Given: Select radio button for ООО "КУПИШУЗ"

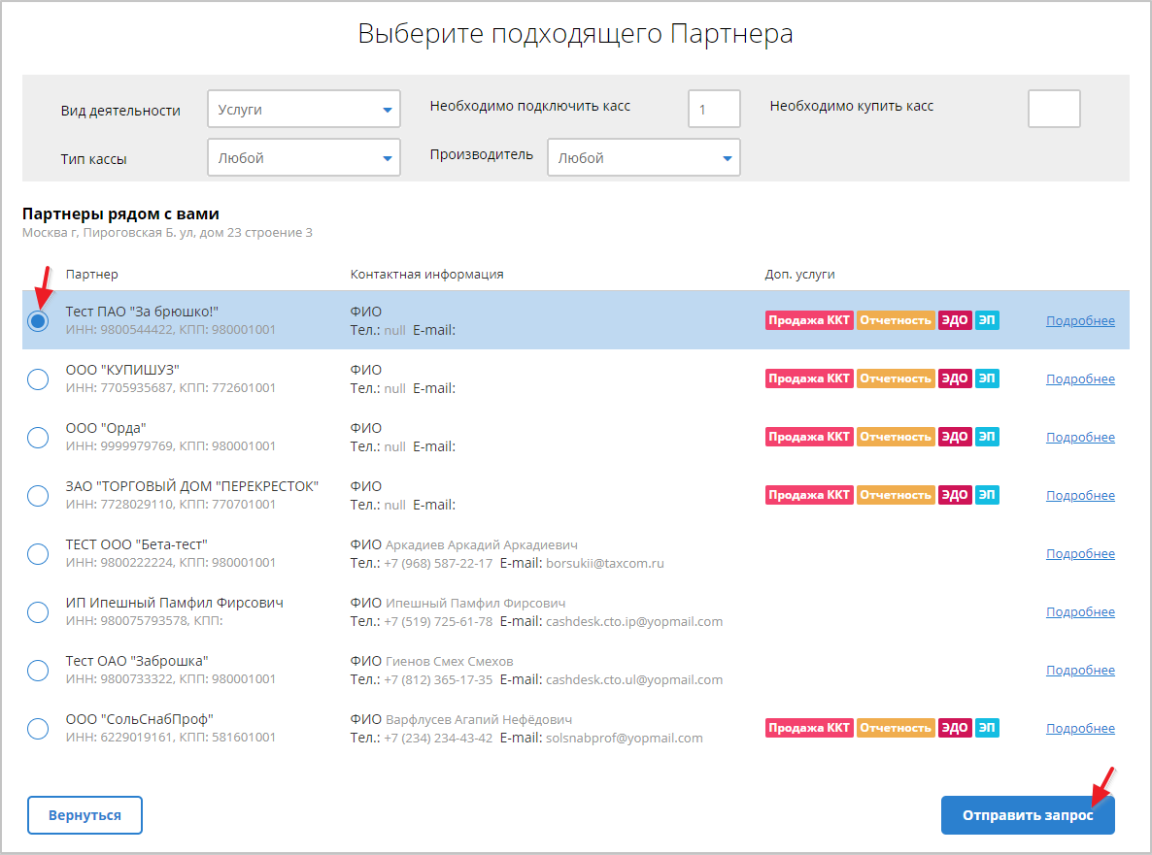Looking at the screenshot, I should point(38,379).
